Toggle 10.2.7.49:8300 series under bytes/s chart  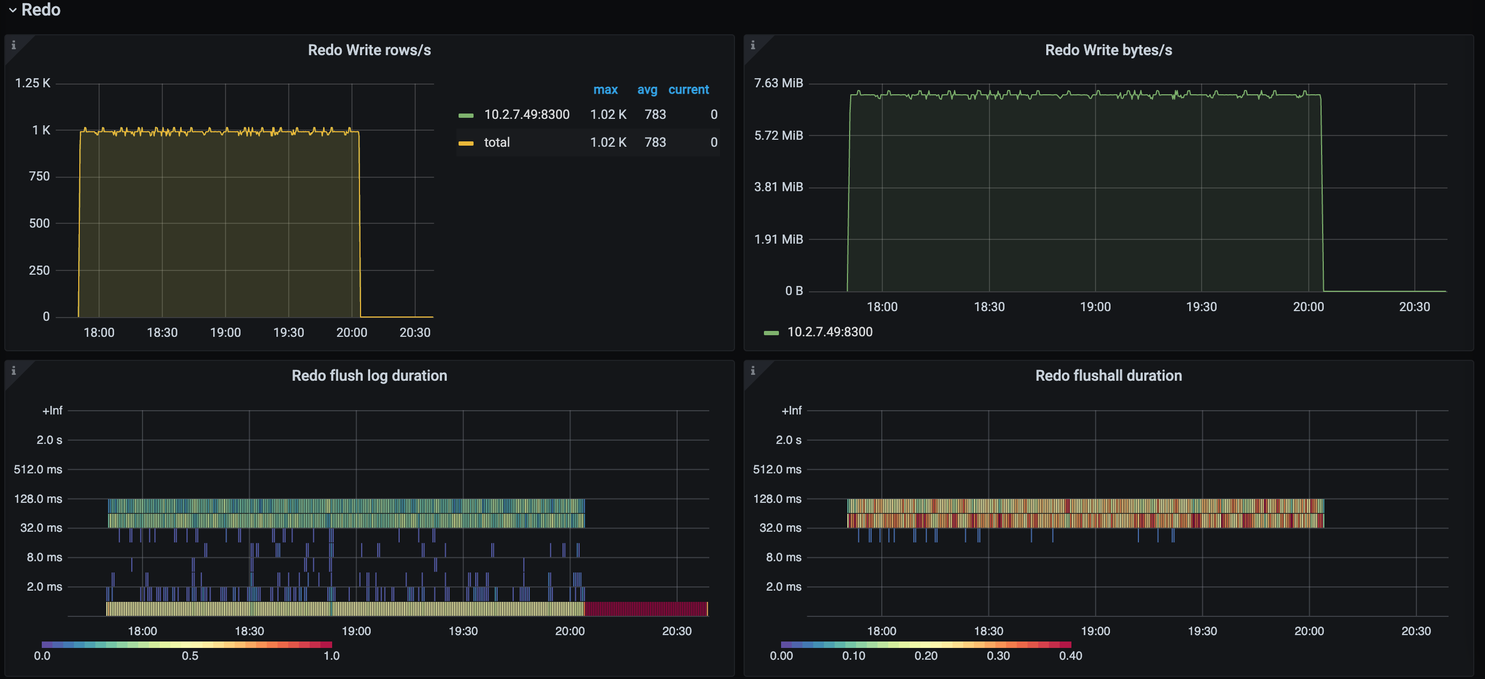pos(830,332)
